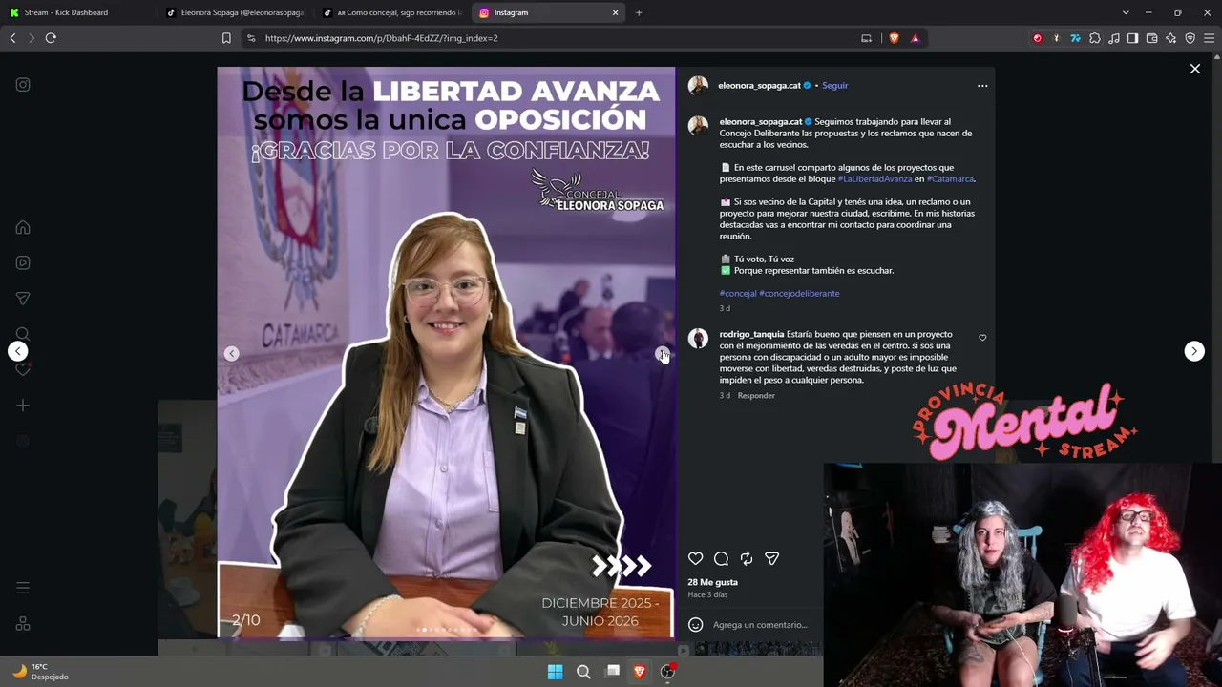Open the post's three-dot options menu
1222x687 pixels.
982,86
